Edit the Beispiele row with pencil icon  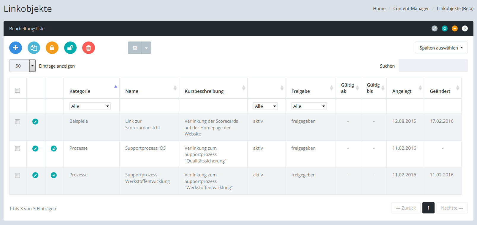[35, 122]
